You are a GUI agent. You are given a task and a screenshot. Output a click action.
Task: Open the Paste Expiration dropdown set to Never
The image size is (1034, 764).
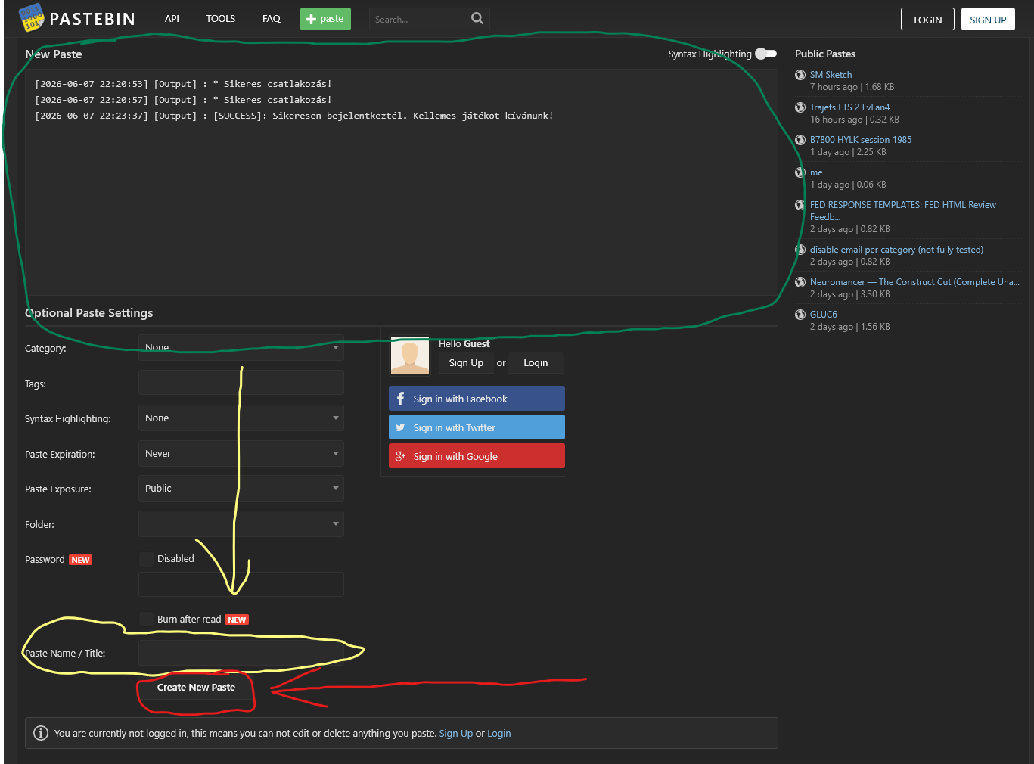(241, 453)
